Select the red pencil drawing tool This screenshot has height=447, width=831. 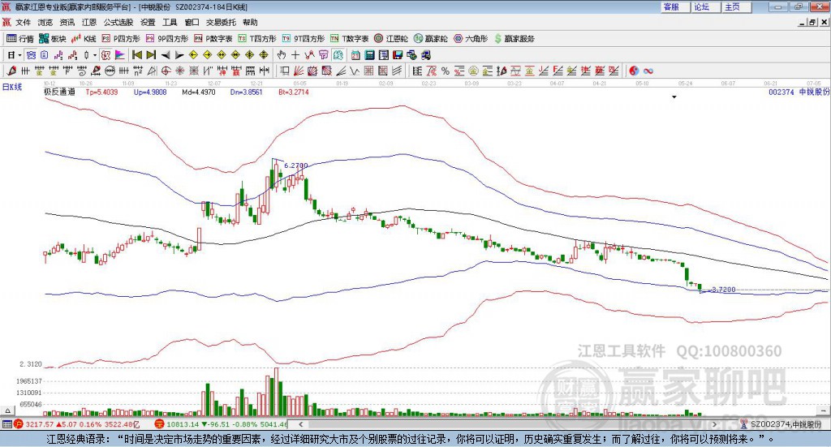point(11,71)
